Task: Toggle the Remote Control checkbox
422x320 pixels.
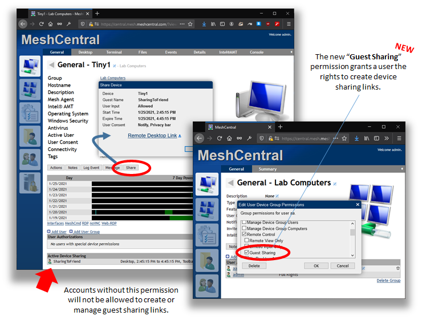Action: point(244,234)
